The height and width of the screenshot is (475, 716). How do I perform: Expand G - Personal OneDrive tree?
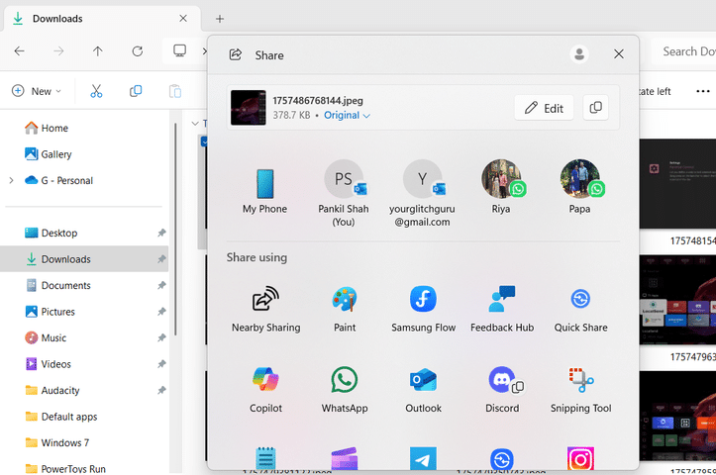pyautogui.click(x=12, y=181)
